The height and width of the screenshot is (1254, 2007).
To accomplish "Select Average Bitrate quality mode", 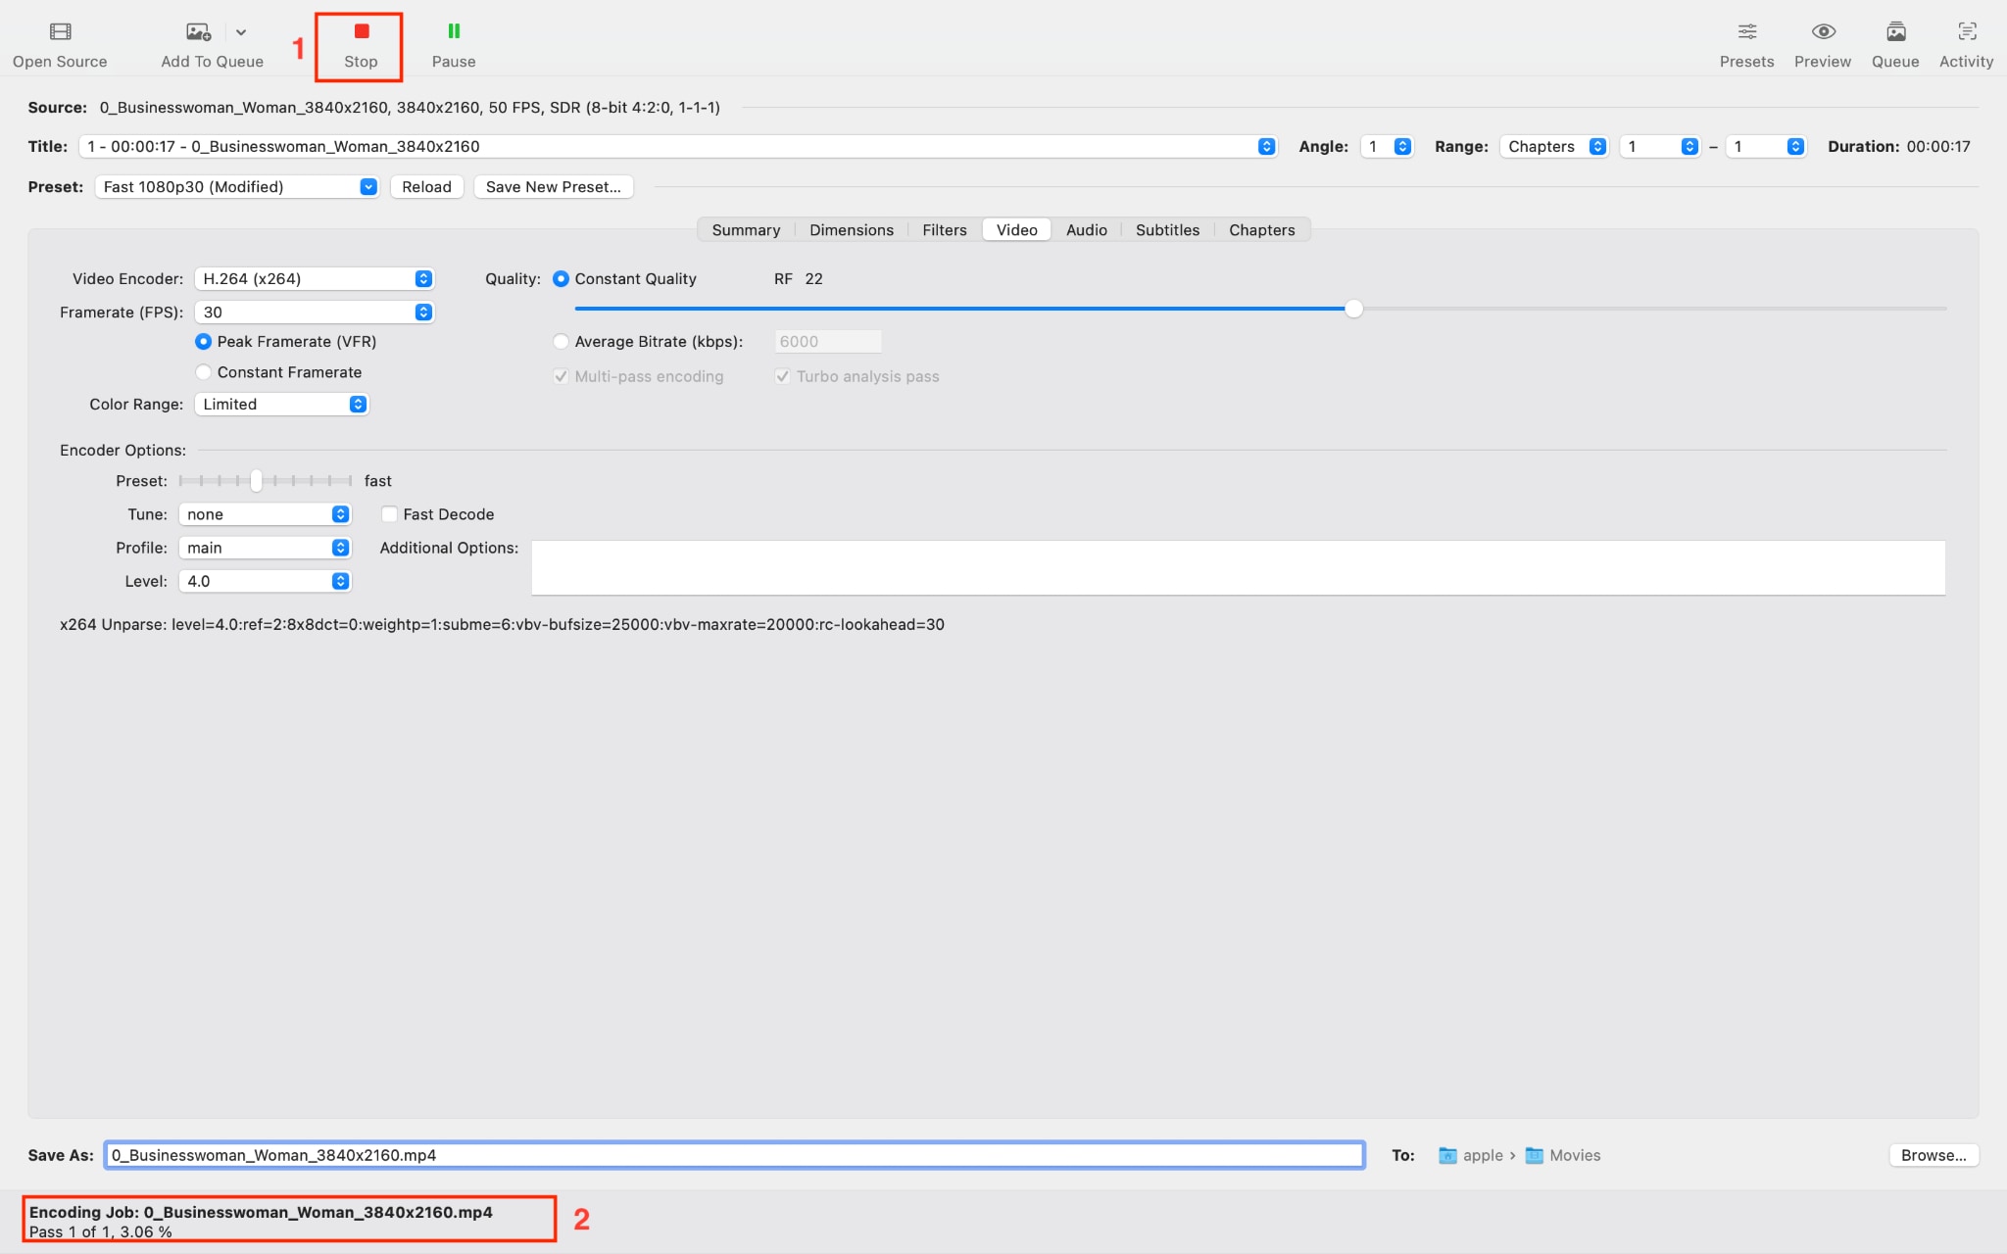I will (561, 341).
